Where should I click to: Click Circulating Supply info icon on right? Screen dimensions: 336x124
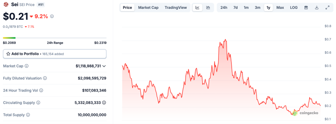click(x=104, y=103)
